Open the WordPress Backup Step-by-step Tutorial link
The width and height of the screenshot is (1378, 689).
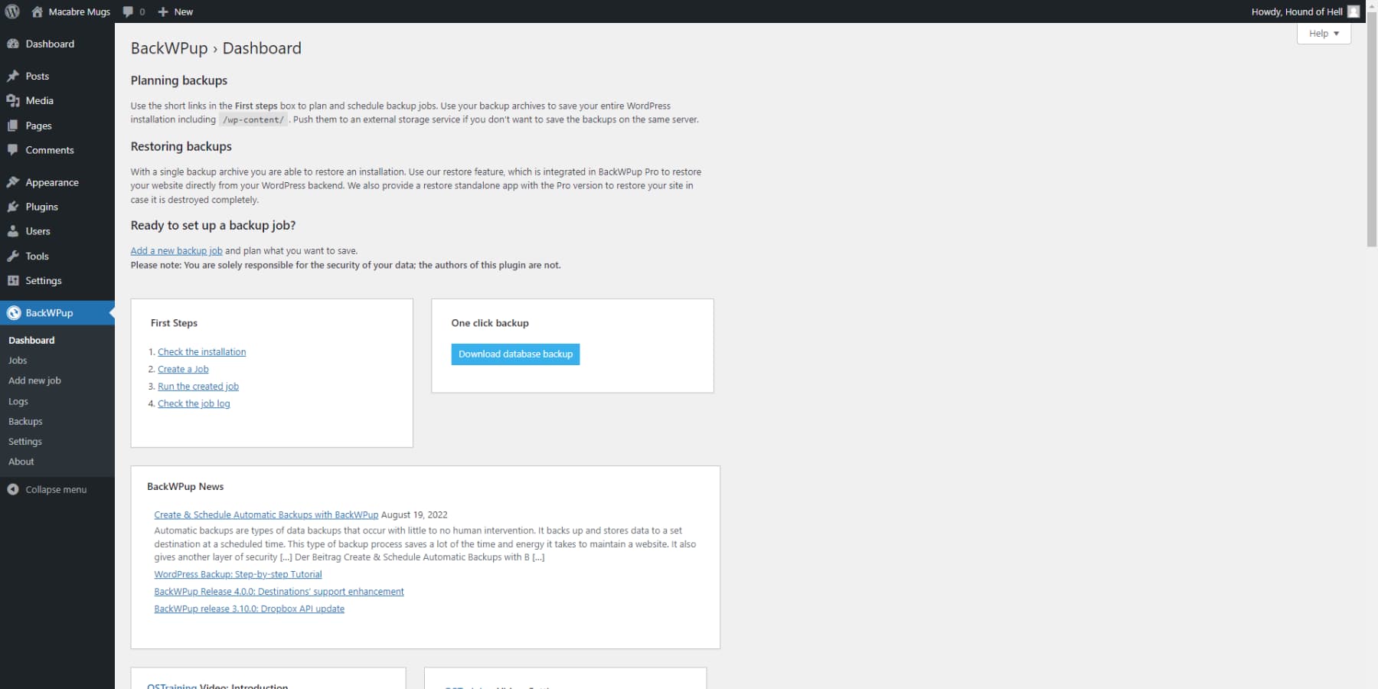pos(238,574)
